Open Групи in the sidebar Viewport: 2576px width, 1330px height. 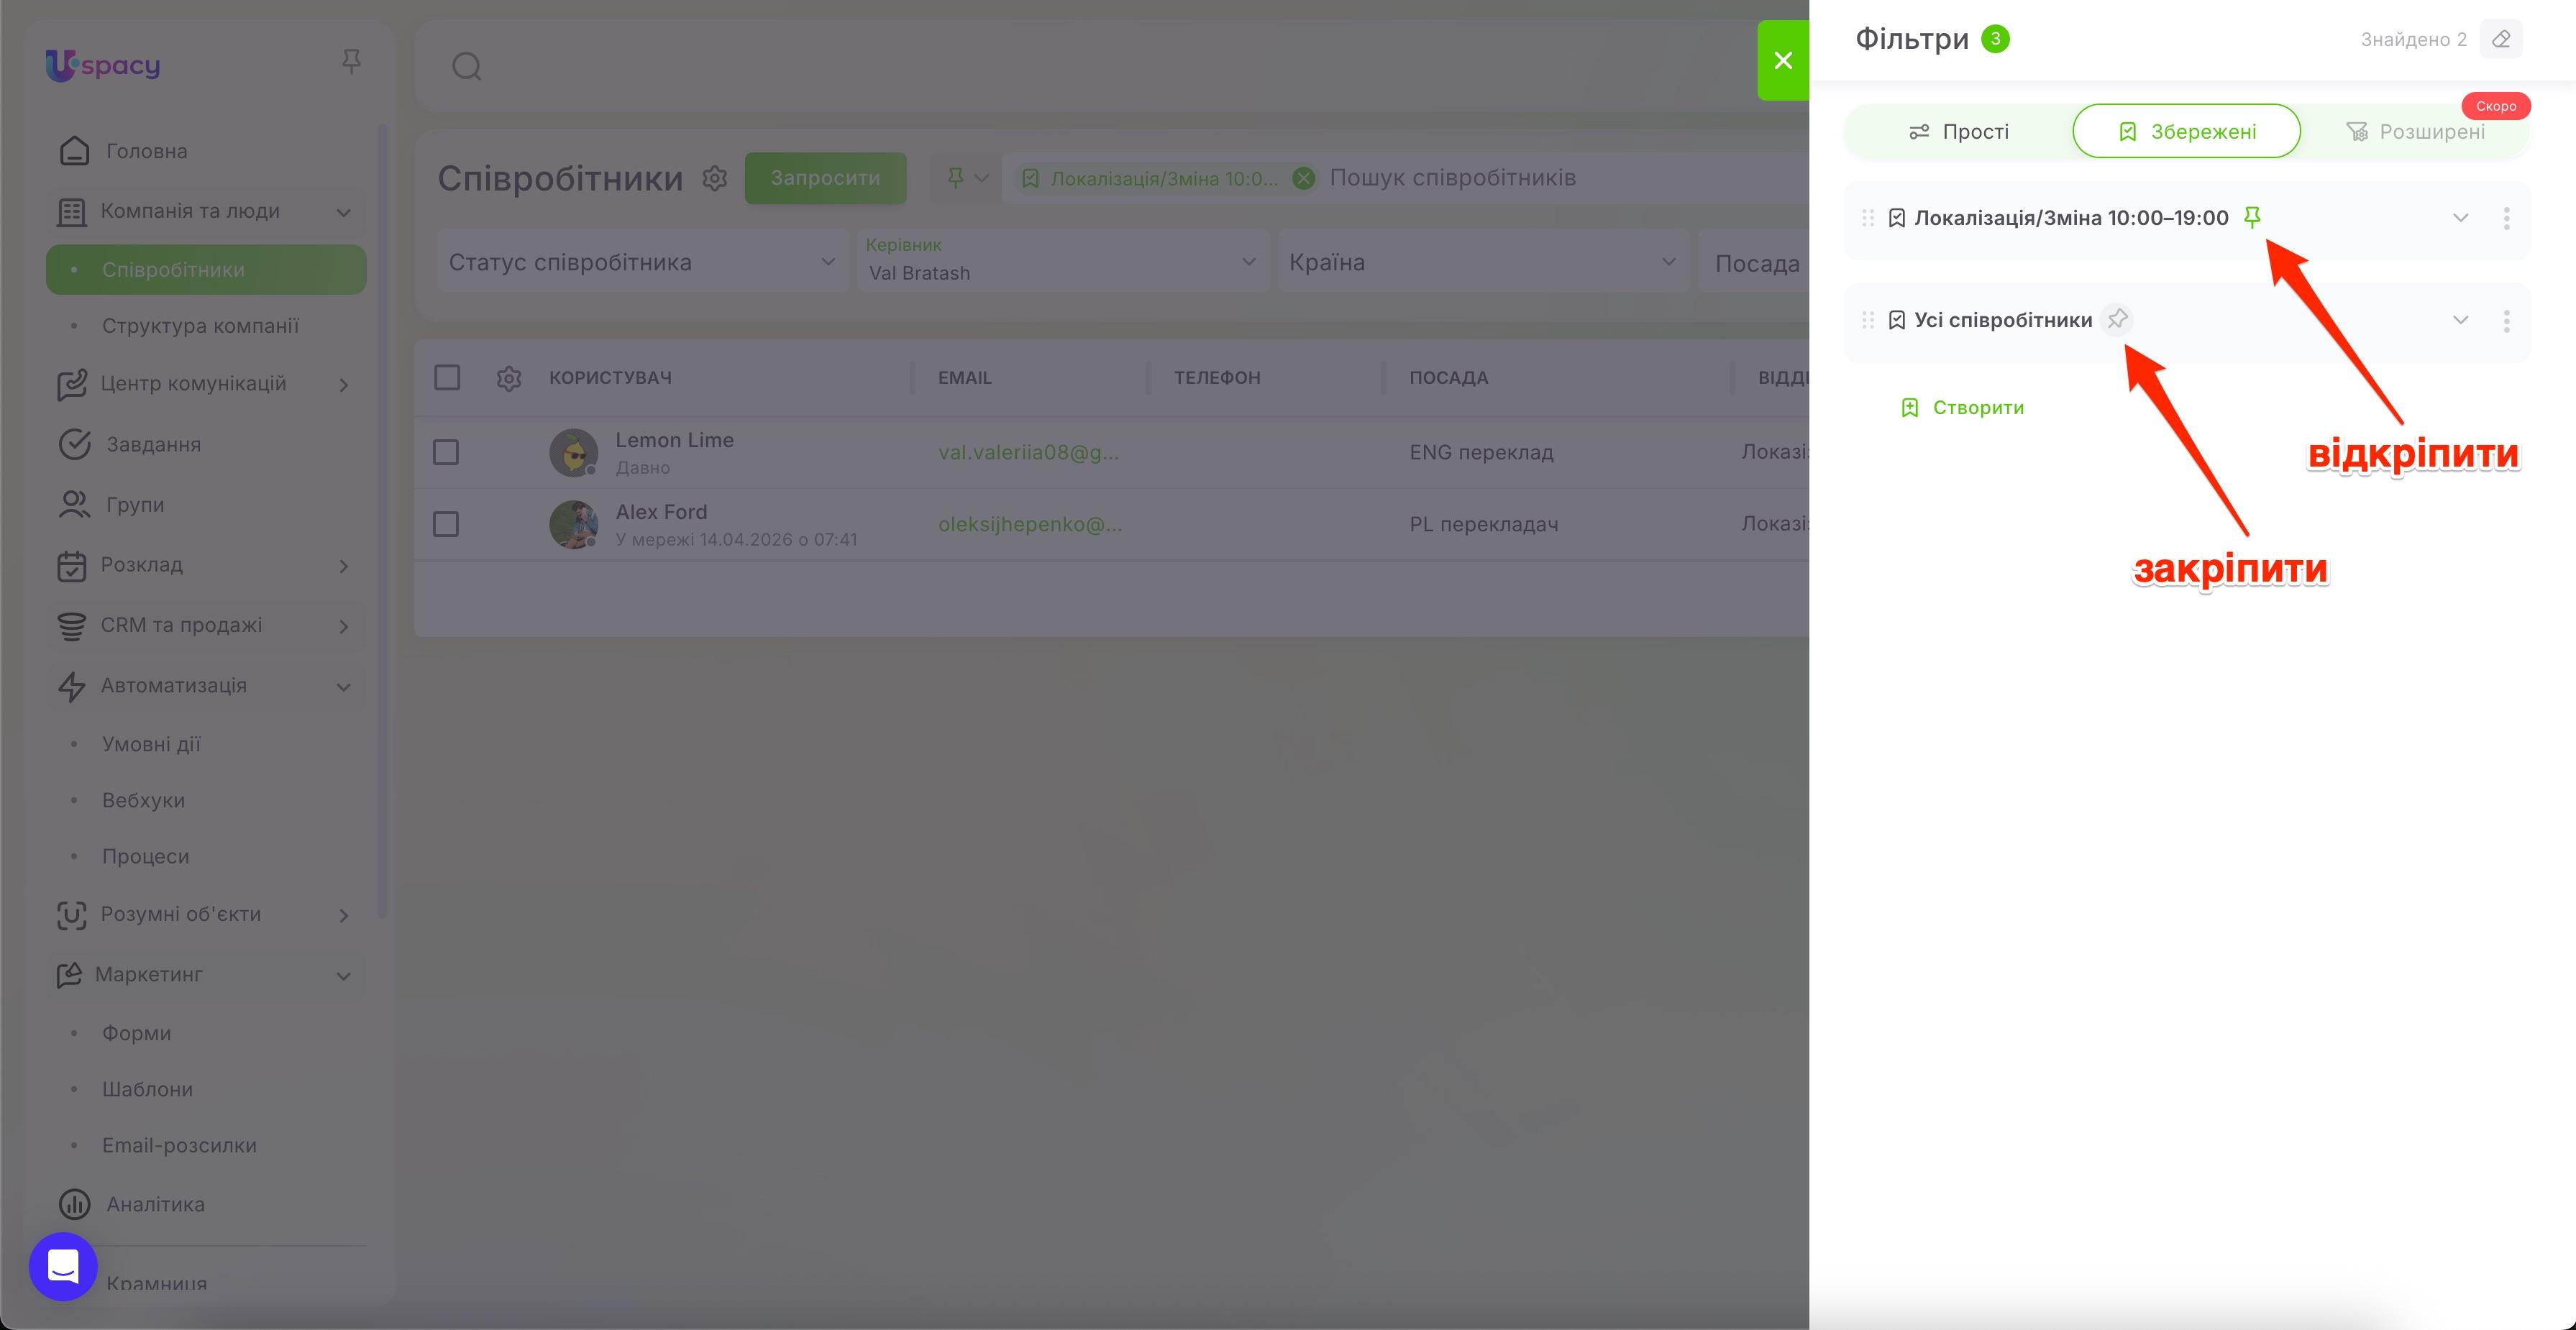135,505
